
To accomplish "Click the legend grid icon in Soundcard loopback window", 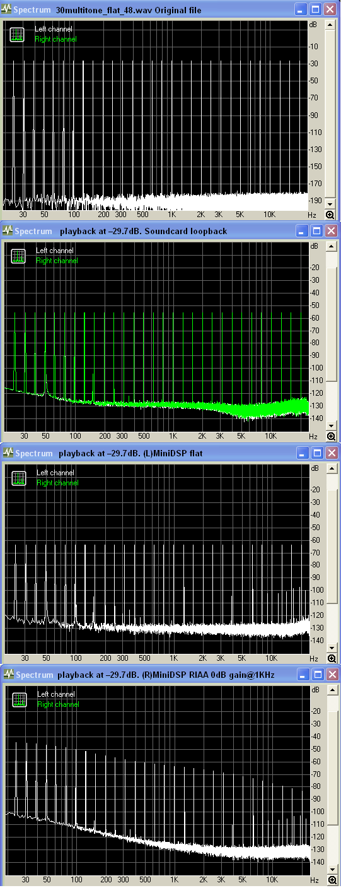I will coord(18,256).
